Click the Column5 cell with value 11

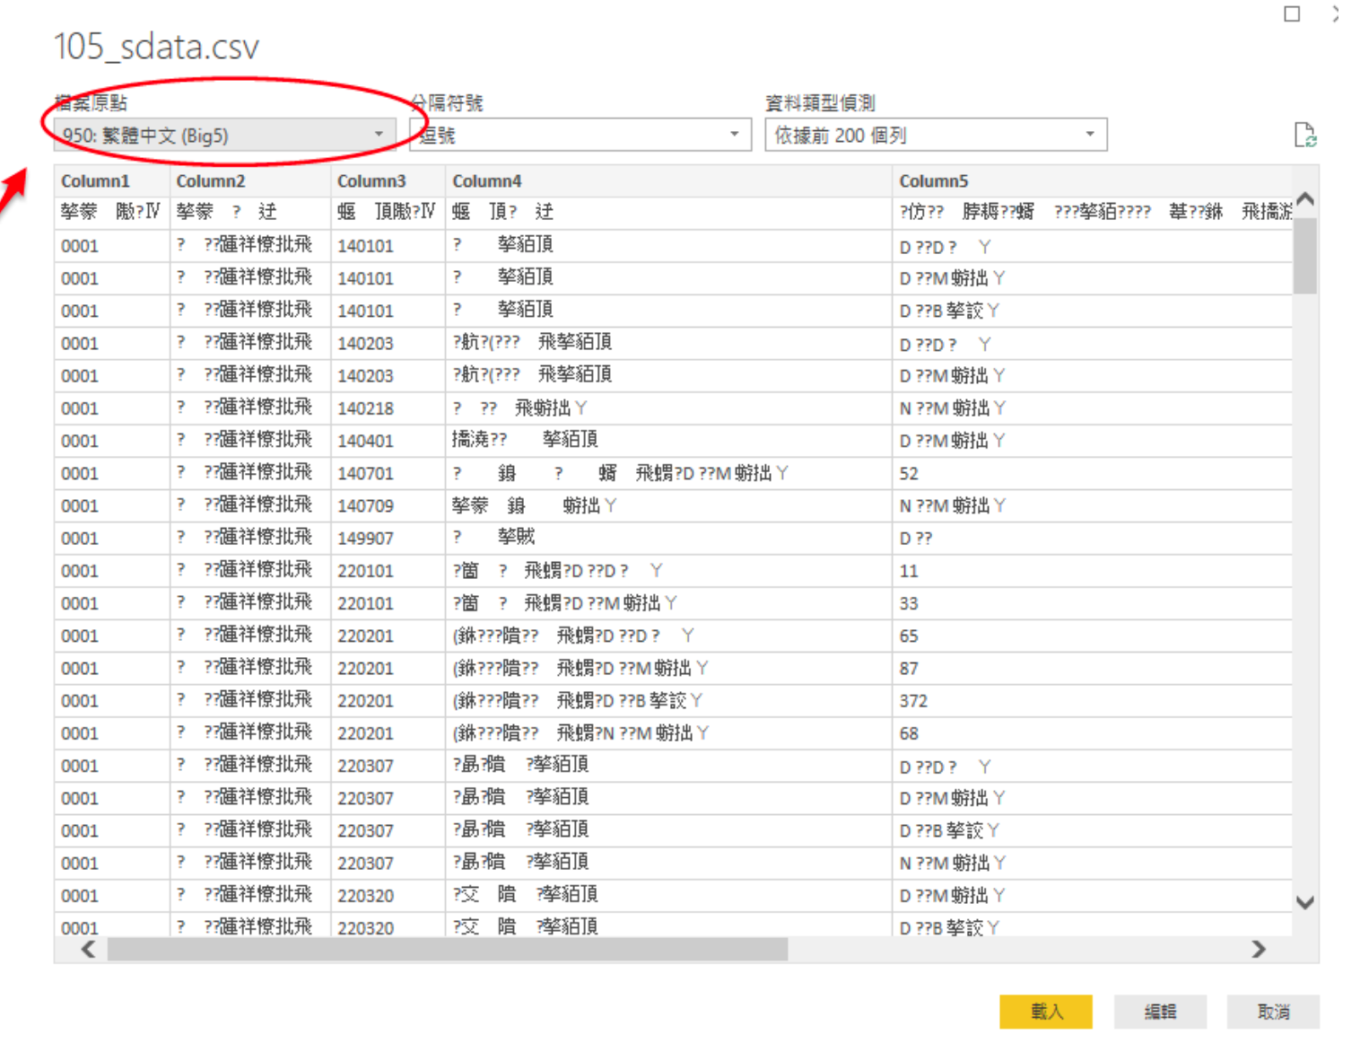tap(1092, 571)
